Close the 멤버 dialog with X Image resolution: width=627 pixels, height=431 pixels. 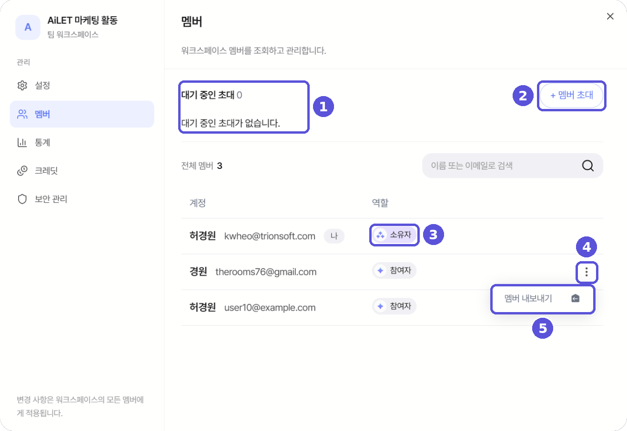coord(610,16)
